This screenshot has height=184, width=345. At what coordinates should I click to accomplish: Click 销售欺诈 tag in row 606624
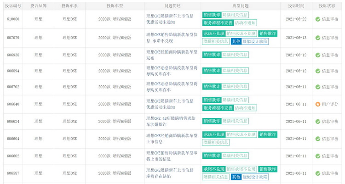tap(212, 121)
